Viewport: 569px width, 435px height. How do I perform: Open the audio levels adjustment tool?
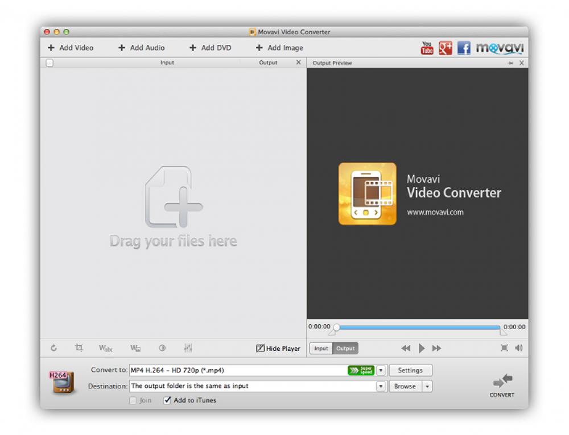tap(188, 348)
